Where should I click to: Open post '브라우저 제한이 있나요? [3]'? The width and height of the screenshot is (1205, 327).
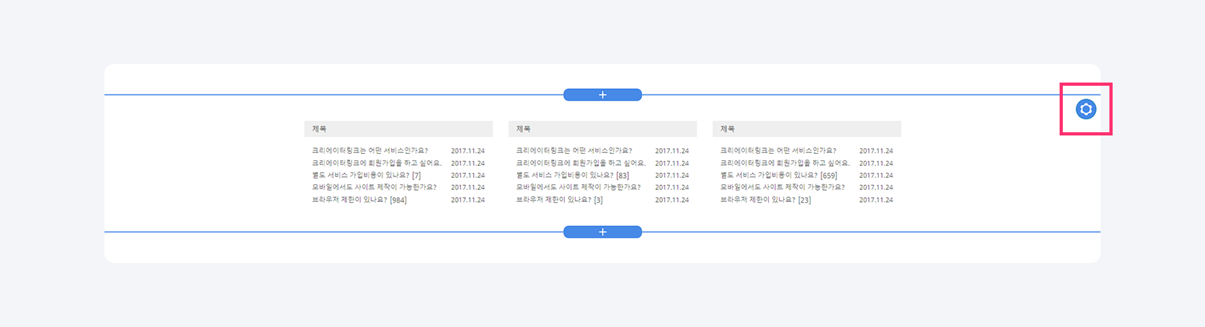pyautogui.click(x=559, y=200)
